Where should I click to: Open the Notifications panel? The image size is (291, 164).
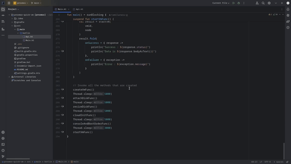[x=288, y=9]
